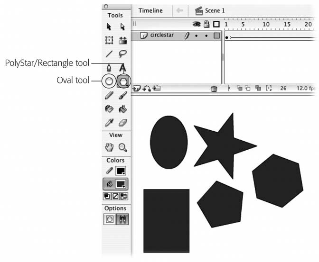Choose the Free Transform tool

[109, 40]
